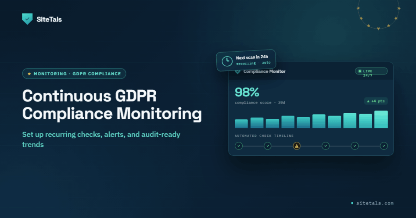Click the SiteTals shield logo icon
The height and width of the screenshot is (218, 416).
coord(27,19)
